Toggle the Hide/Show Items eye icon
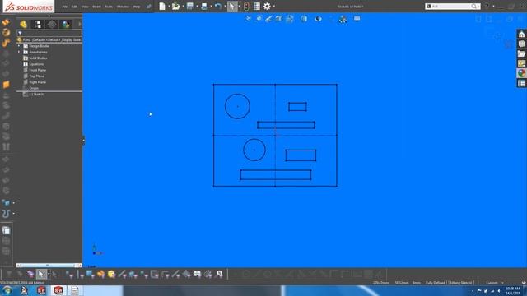527x296 pixels. click(x=318, y=19)
